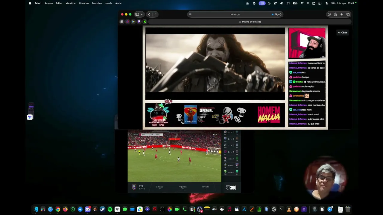The height and width of the screenshot is (215, 383).
Task: Toggle the Kick Chat panel
Action: [x=343, y=33]
